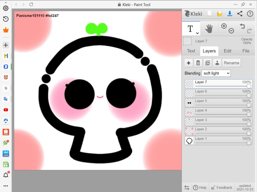Screen dimensions: 257x192
Task: Open the Google Translate shortcut in the sidebar
Action: (x=6, y=99)
